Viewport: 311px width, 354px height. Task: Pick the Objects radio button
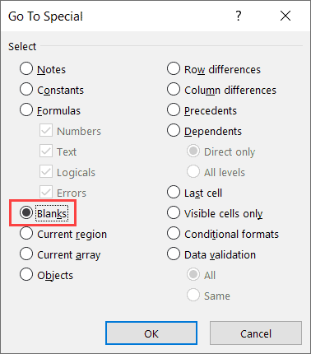pyautogui.click(x=26, y=274)
